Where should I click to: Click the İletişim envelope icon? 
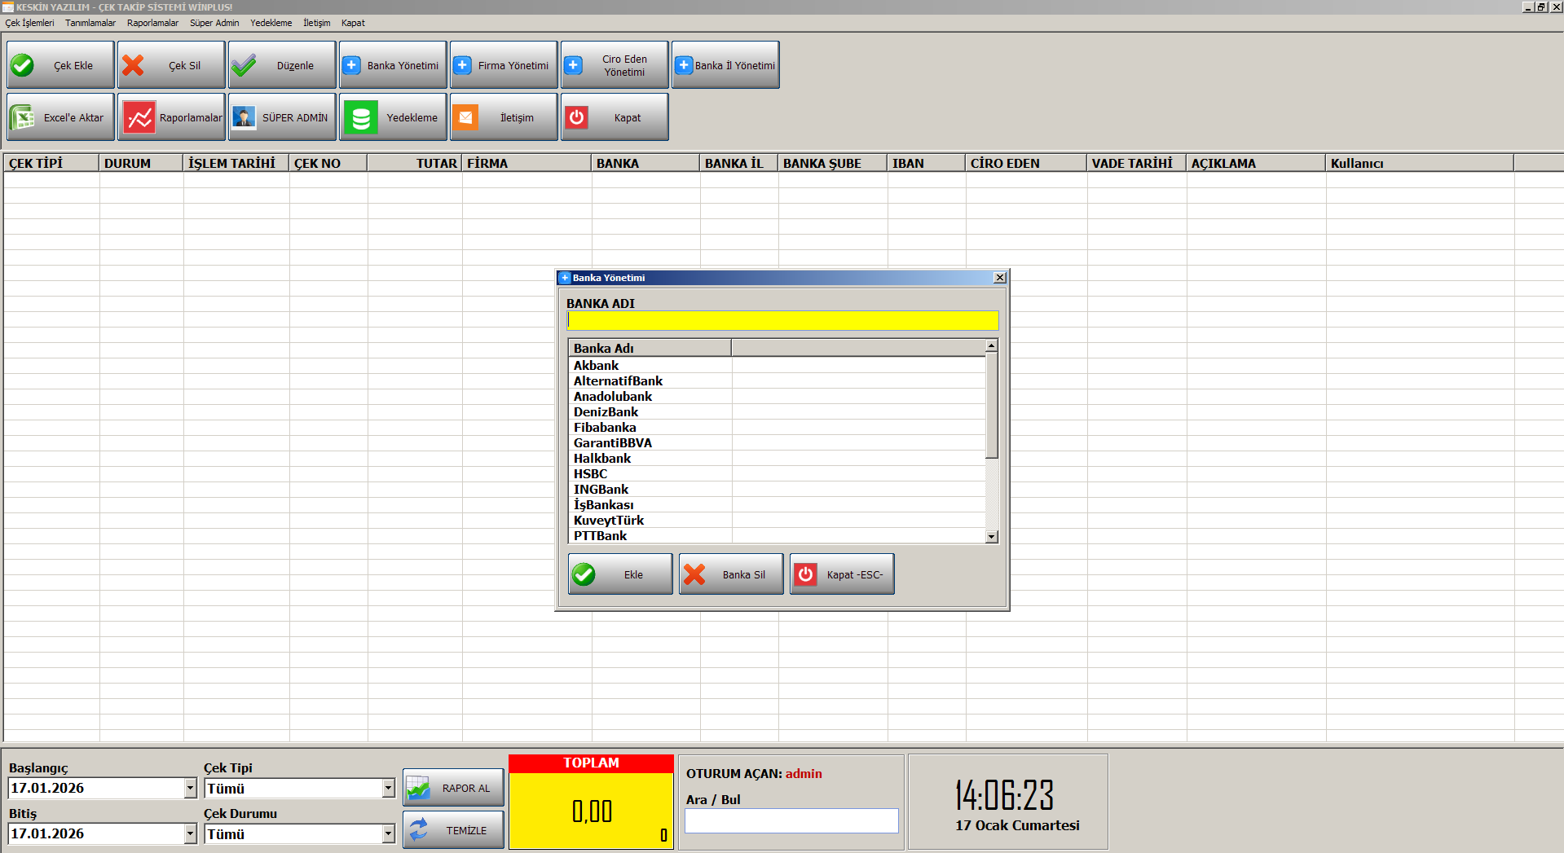coord(465,117)
